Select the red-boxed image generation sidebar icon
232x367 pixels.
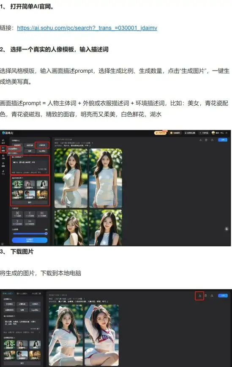[x=3, y=149]
